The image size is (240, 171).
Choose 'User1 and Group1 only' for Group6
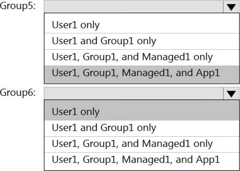[142, 128]
